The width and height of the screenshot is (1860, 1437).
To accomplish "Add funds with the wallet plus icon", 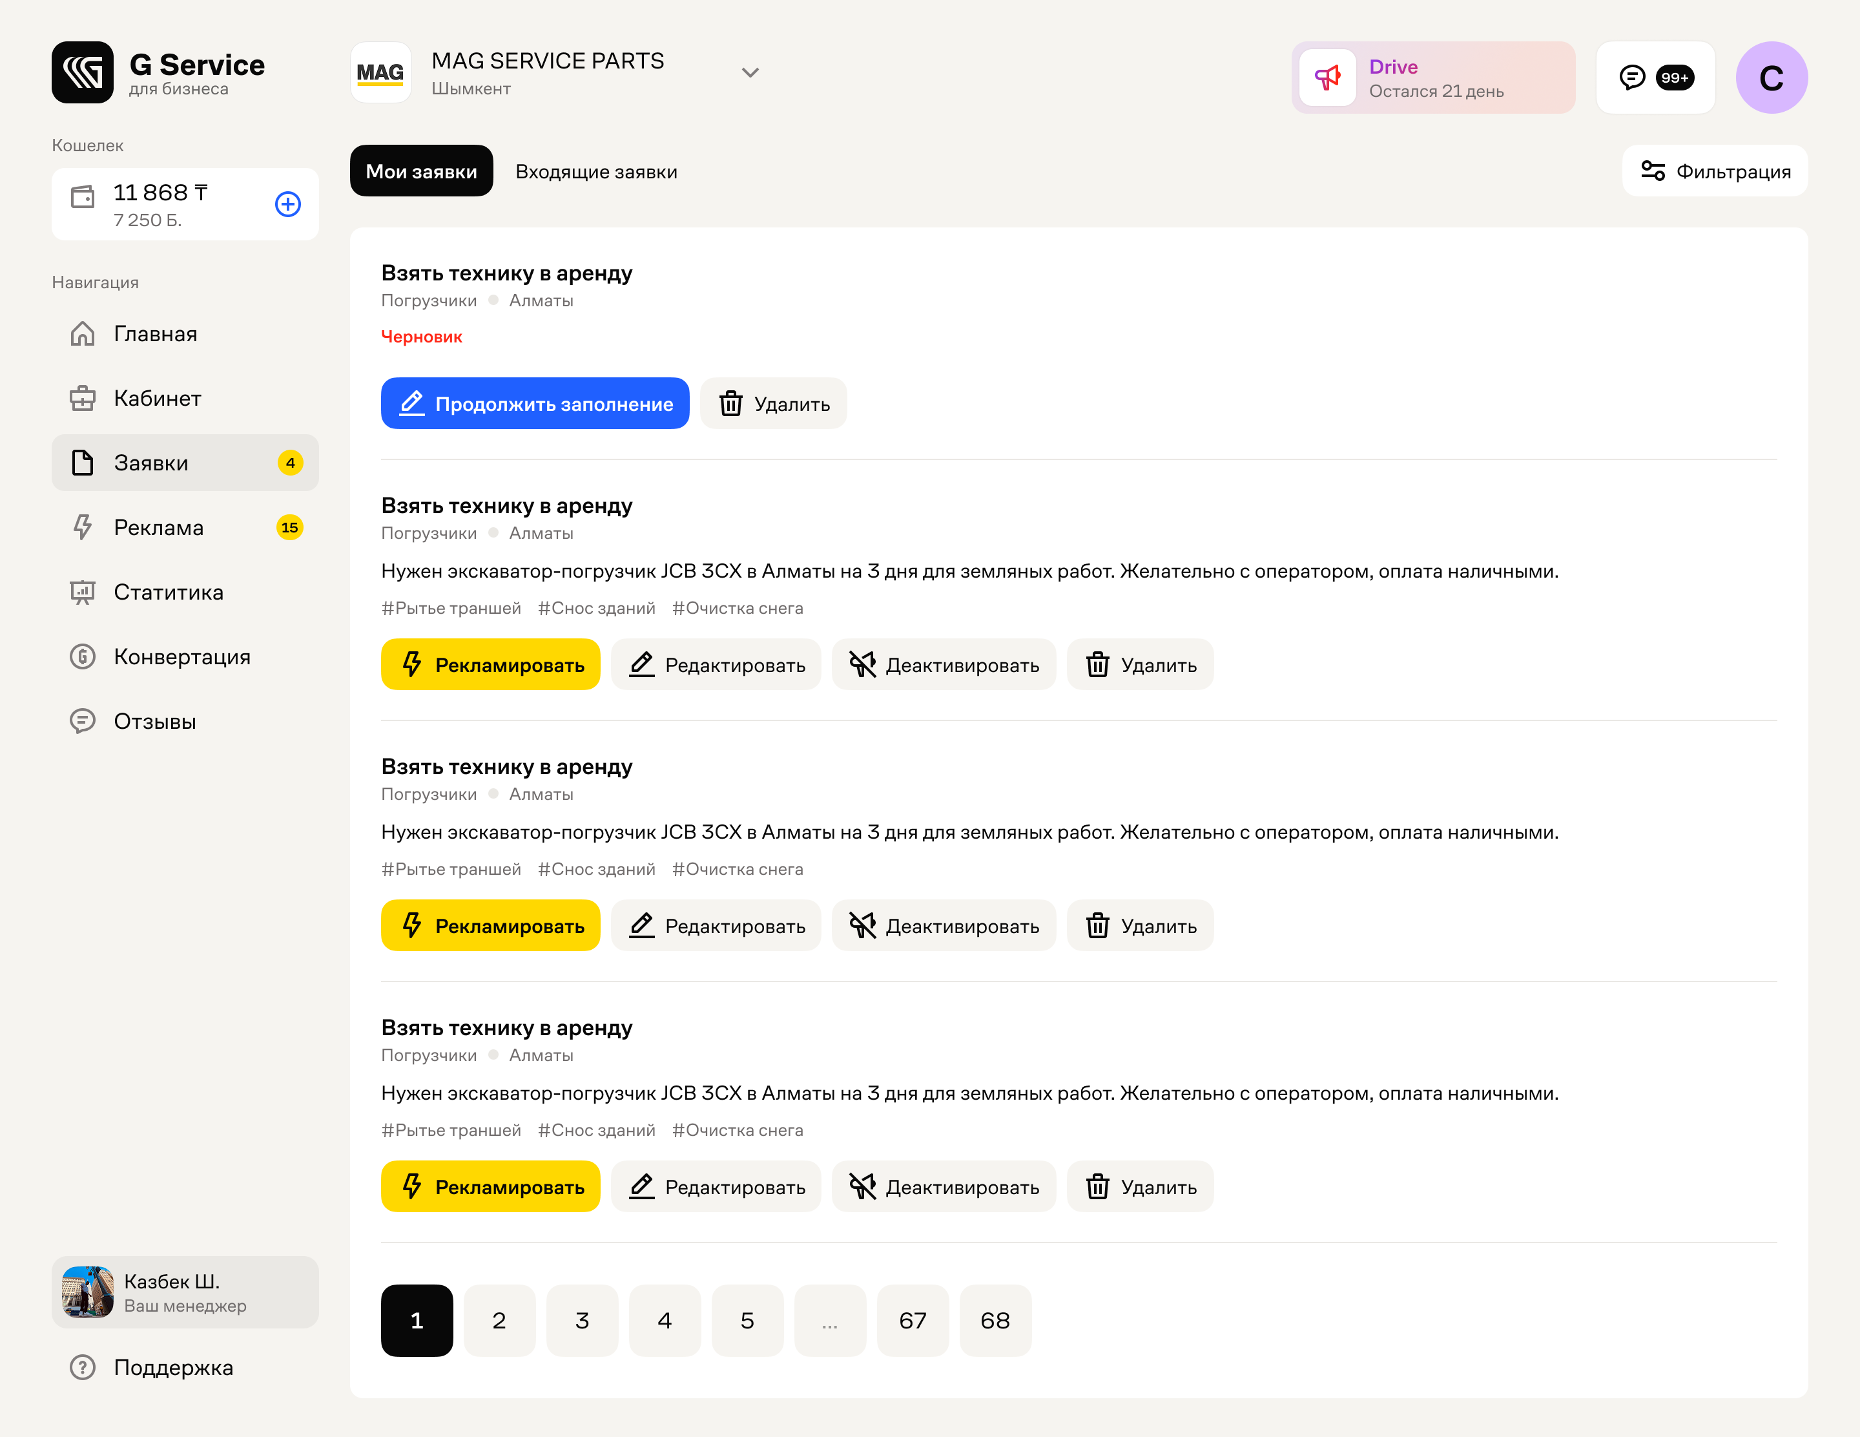I will [x=288, y=204].
